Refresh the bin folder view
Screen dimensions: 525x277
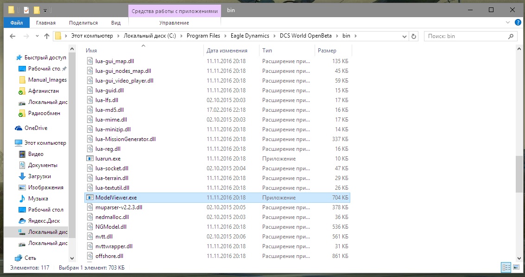tap(414, 36)
